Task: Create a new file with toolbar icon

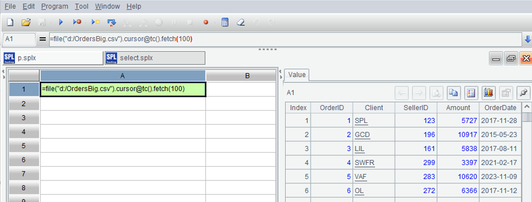Action: tap(11, 22)
